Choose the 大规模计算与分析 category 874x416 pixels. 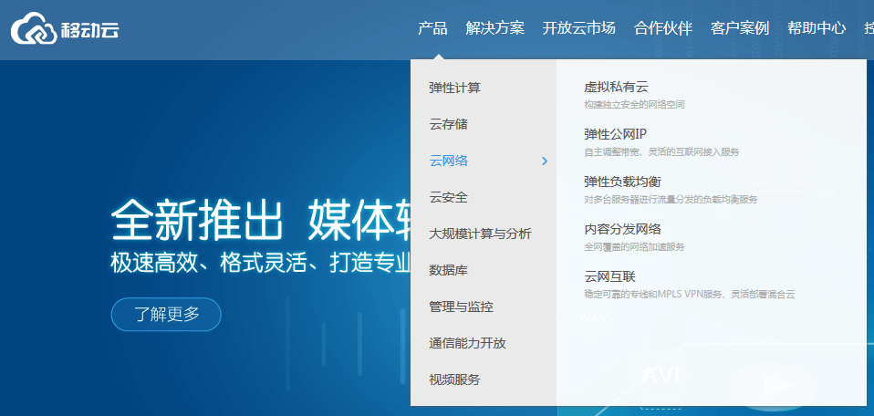click(480, 234)
